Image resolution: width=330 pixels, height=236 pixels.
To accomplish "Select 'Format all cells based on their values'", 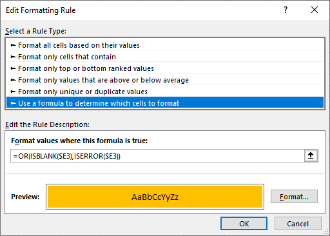I will click(165, 45).
